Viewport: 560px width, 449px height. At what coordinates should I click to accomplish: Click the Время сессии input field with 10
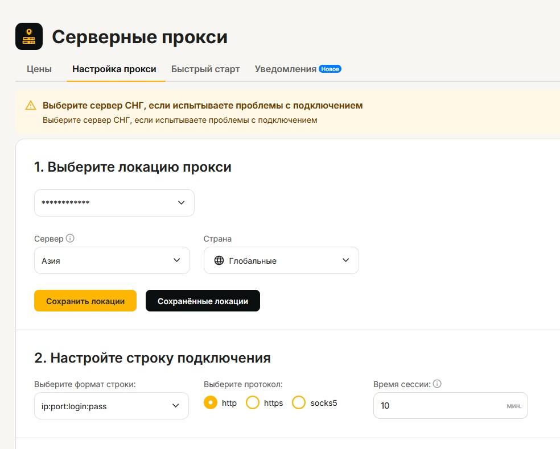coord(450,405)
